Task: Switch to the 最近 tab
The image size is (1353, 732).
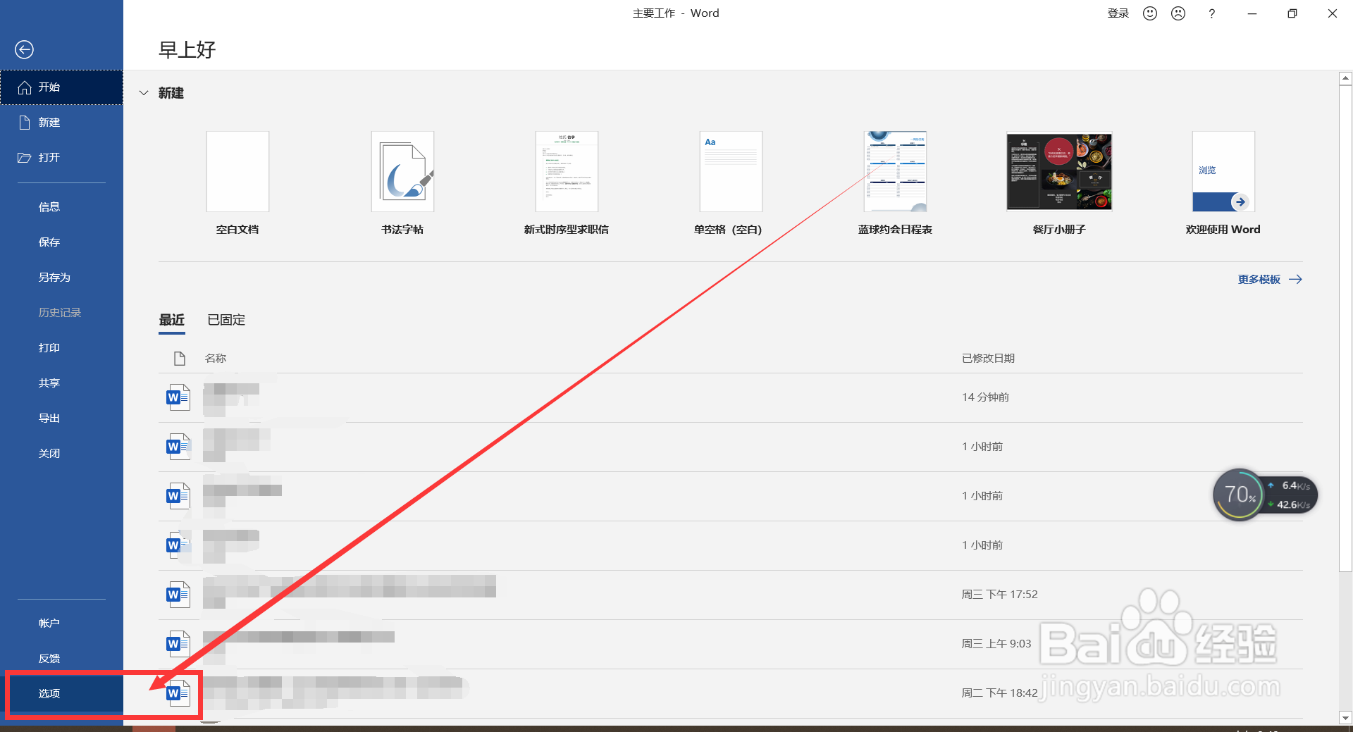Action: (x=172, y=320)
